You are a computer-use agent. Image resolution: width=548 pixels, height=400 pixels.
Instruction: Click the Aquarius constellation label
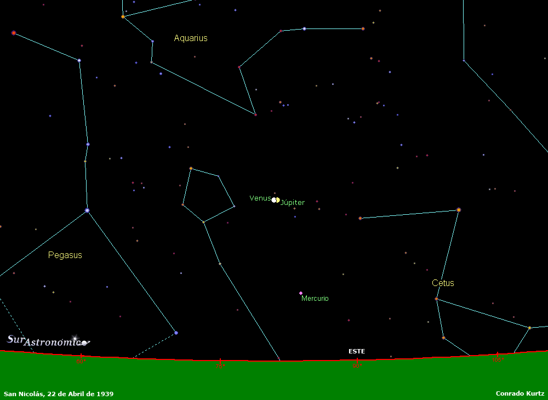pyautogui.click(x=191, y=38)
